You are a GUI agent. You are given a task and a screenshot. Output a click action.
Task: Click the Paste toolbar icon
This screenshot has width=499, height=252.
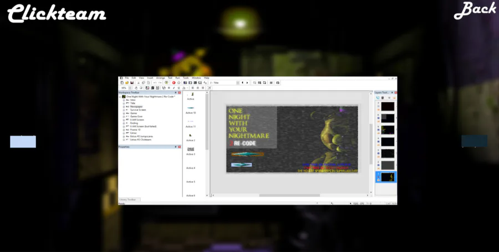[148, 82]
